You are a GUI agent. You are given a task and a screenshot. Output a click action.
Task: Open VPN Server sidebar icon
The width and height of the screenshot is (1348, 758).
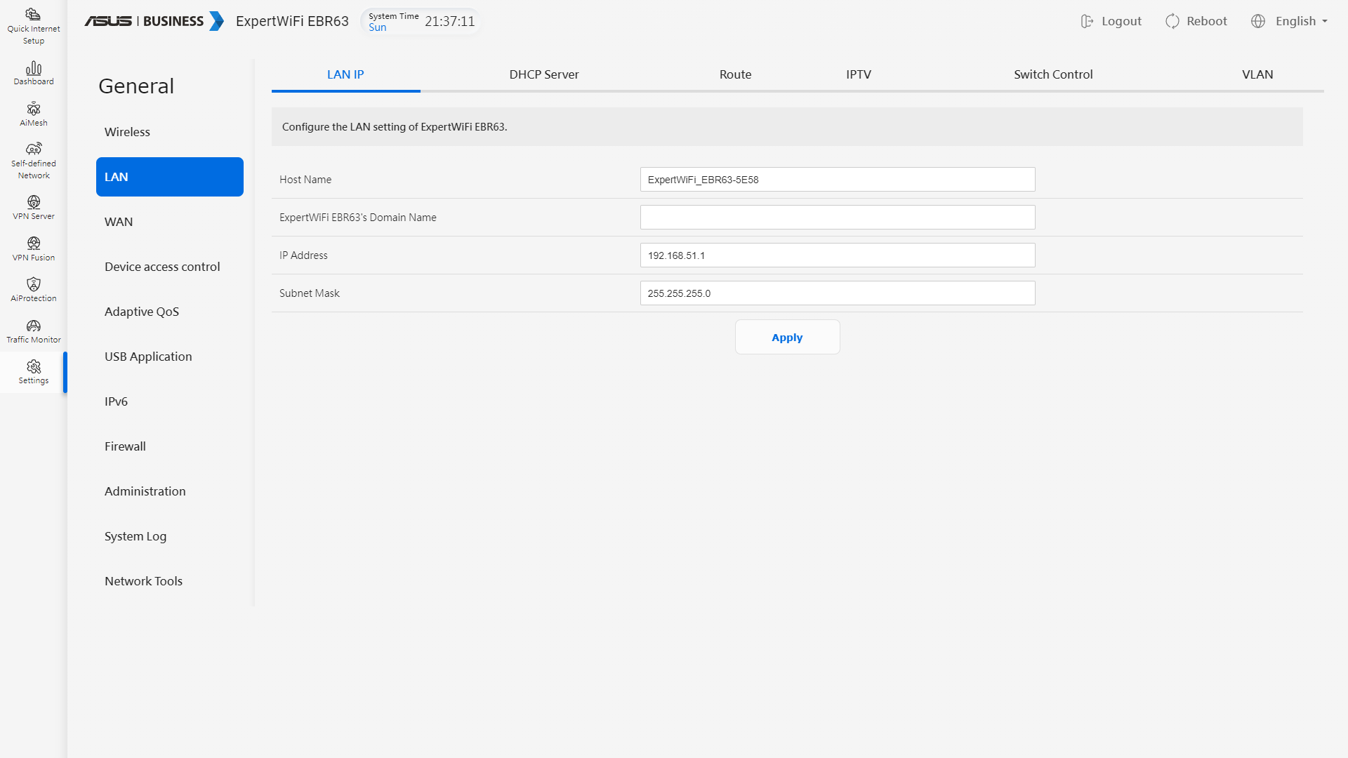[33, 203]
